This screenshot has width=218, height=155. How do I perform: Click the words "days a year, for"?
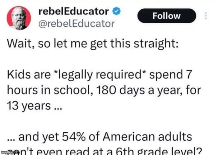160,90
